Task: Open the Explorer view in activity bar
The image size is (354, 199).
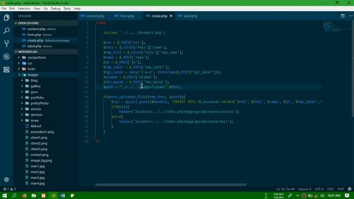Action: tap(6, 18)
